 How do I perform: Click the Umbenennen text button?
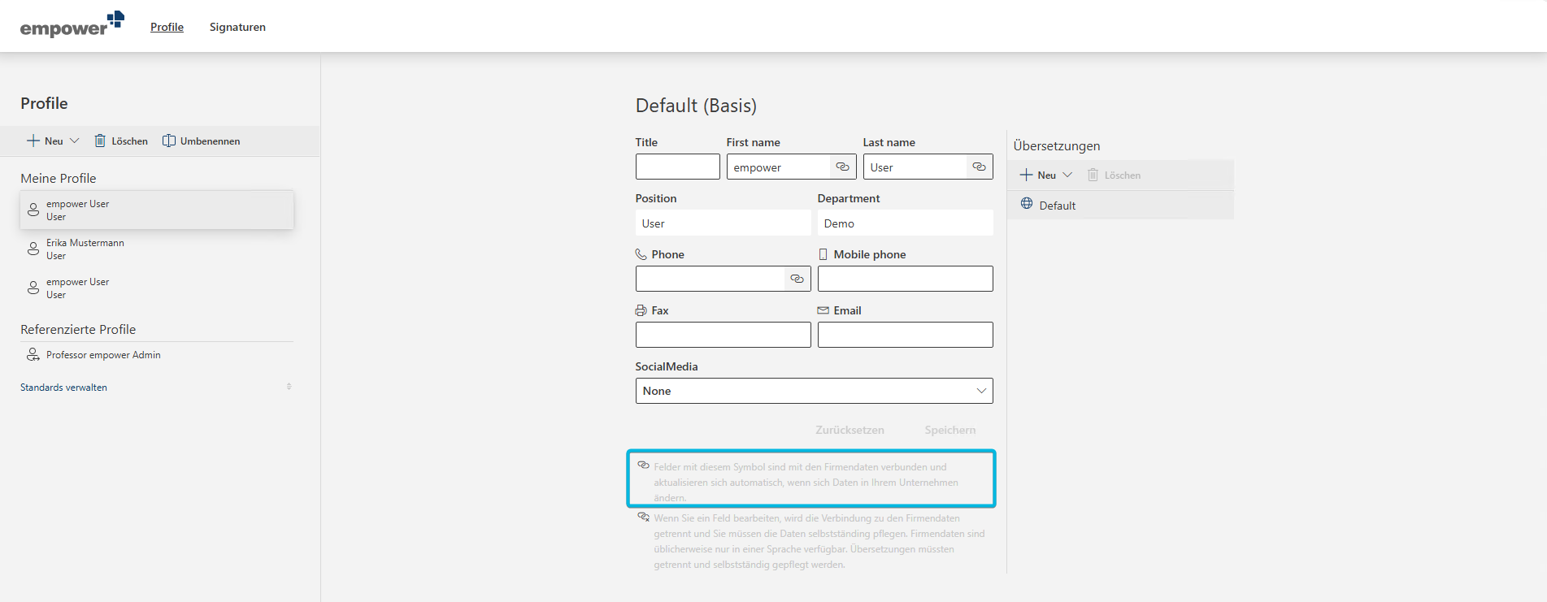(x=210, y=141)
